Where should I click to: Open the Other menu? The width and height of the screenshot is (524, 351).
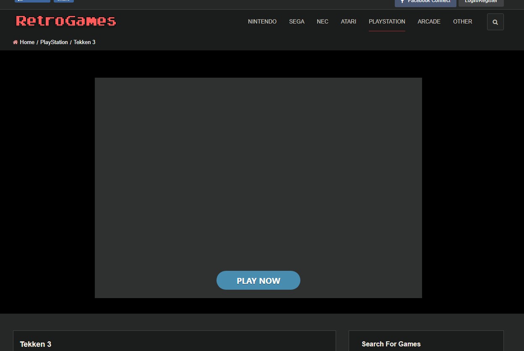[462, 21]
